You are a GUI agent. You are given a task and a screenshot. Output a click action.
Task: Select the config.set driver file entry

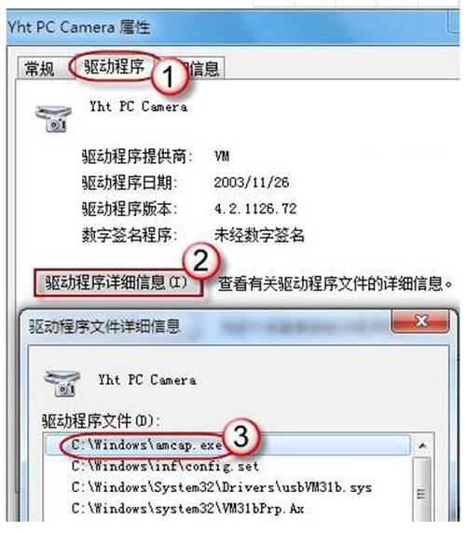pos(165,466)
